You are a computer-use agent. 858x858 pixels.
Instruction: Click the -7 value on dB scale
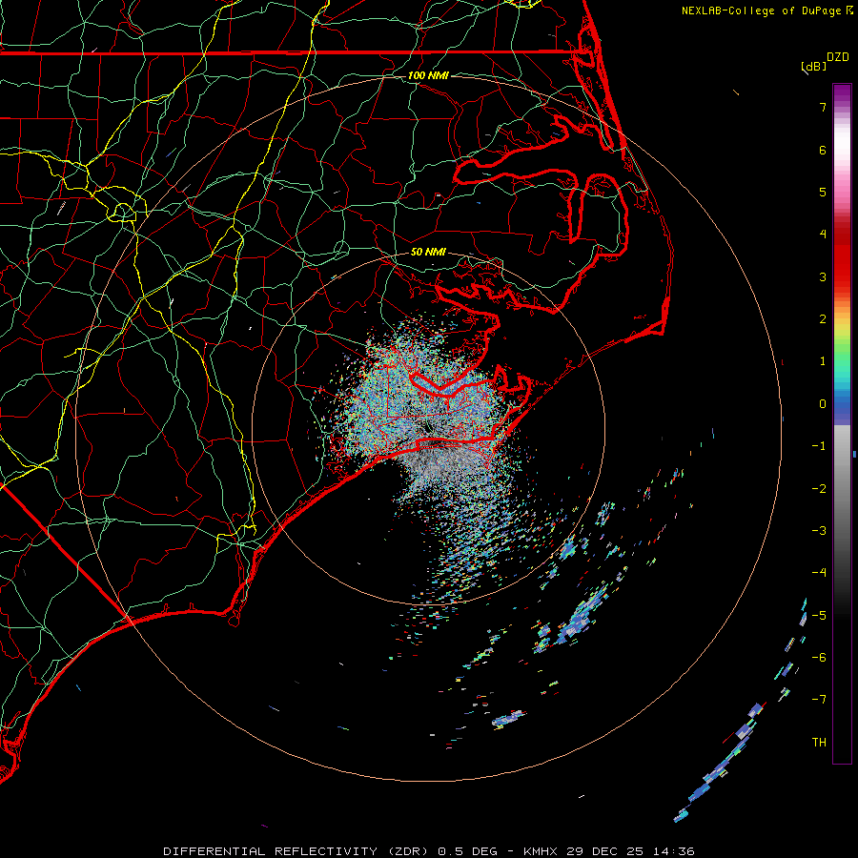click(x=819, y=700)
